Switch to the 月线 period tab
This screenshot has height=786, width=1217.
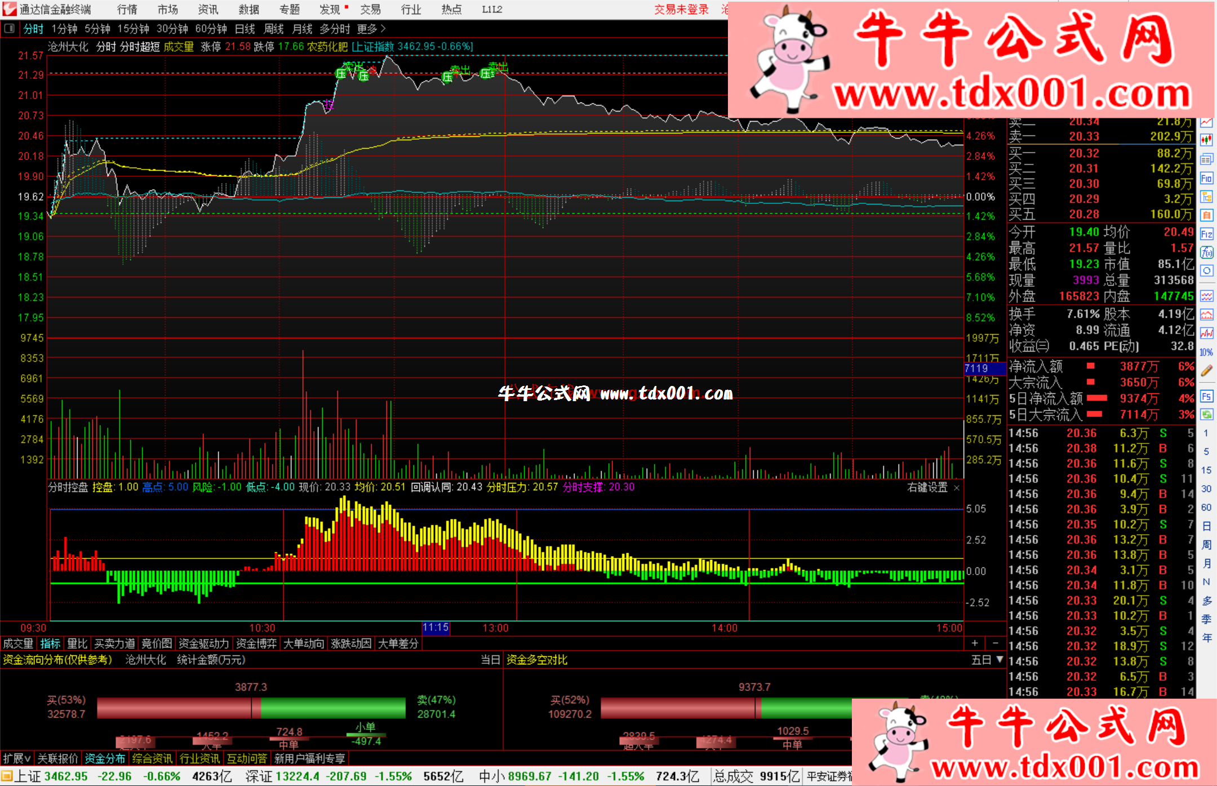303,28
